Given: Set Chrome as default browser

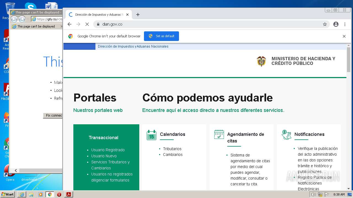Looking at the screenshot, I should pos(161,36).
